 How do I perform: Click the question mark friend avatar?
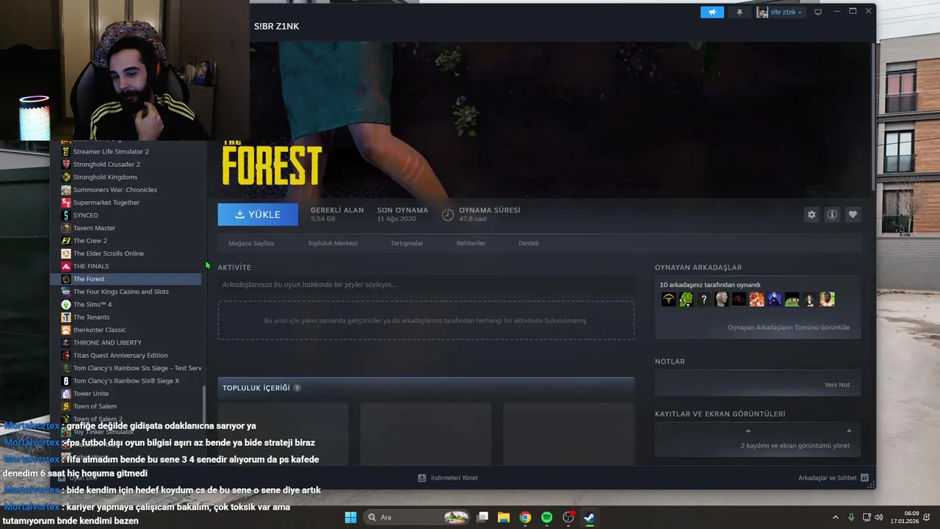coord(704,300)
